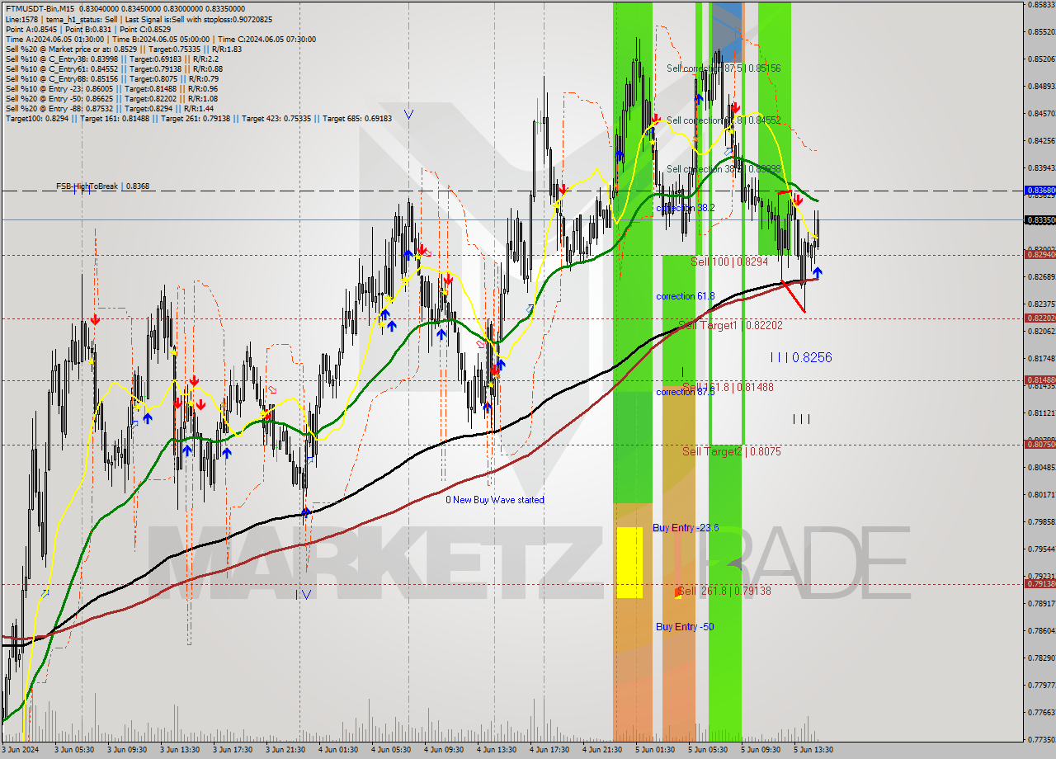Click the blue 0.8368 price tag on axis
Image resolution: width=1056 pixels, height=759 pixels.
(x=1039, y=190)
